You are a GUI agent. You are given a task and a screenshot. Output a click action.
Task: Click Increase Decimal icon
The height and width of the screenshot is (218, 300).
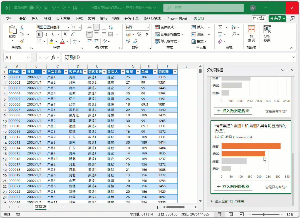click(128, 41)
